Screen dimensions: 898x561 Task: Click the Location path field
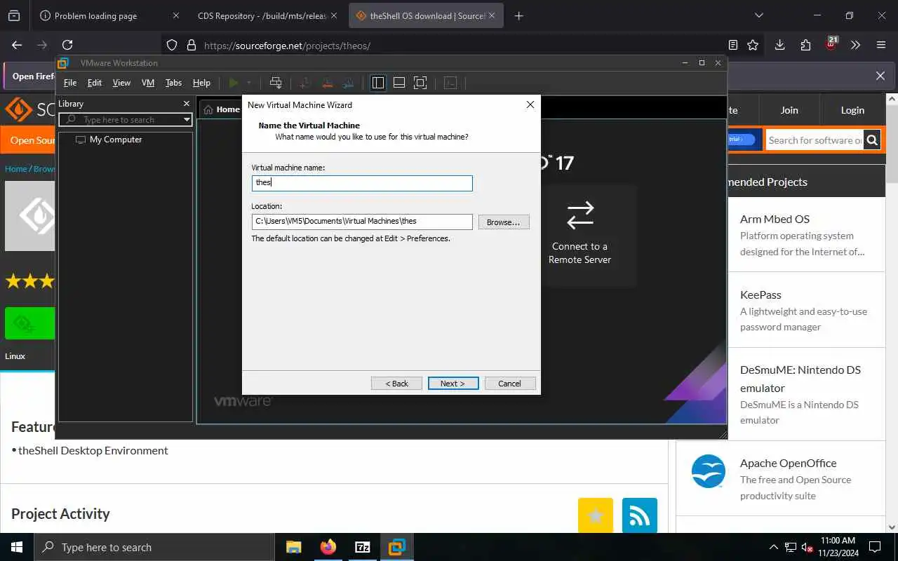(x=362, y=222)
